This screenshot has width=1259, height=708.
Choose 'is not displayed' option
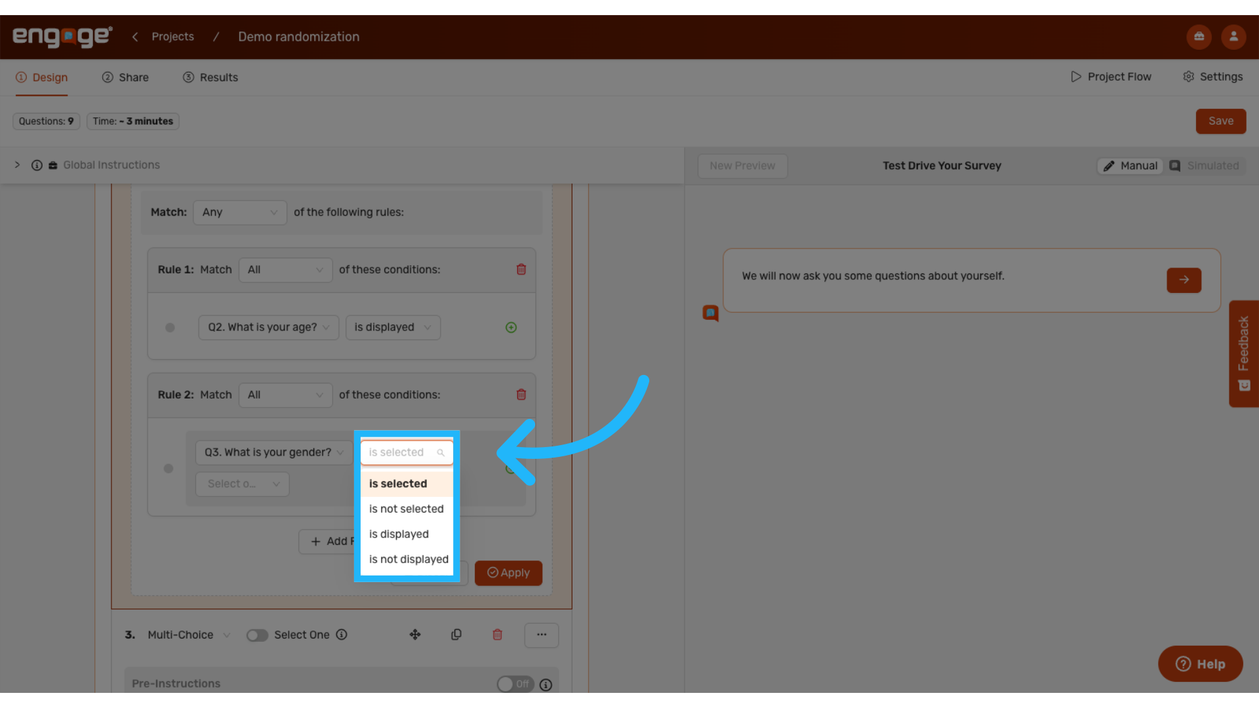407,559
